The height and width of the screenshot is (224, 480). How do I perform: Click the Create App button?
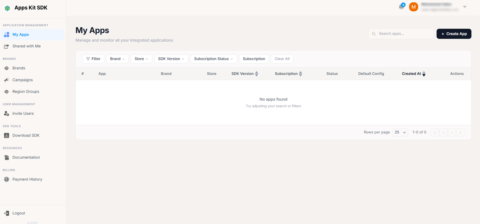[454, 34]
